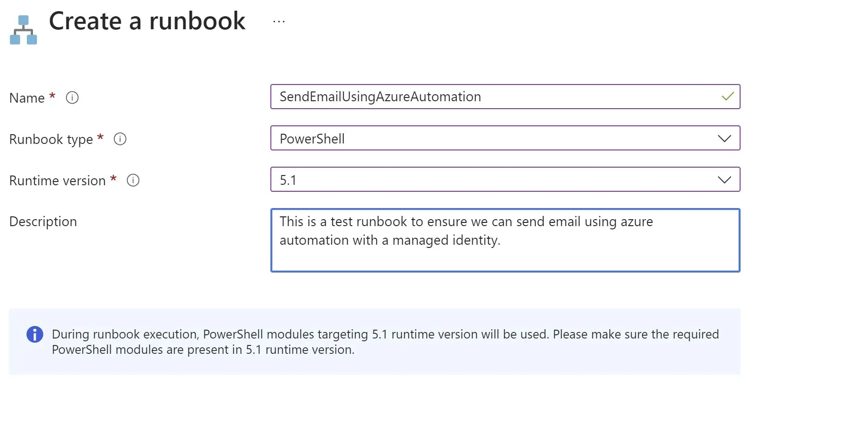Click the green validation checkmark in Name field
Viewport: 853px width, 436px height.
(728, 96)
